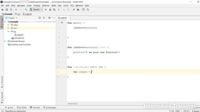Open the Tools menu

click(x=66, y=6)
